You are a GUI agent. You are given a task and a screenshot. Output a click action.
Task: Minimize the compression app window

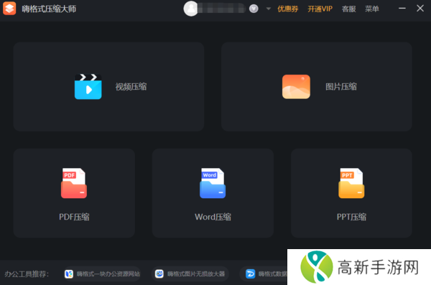[402, 9]
